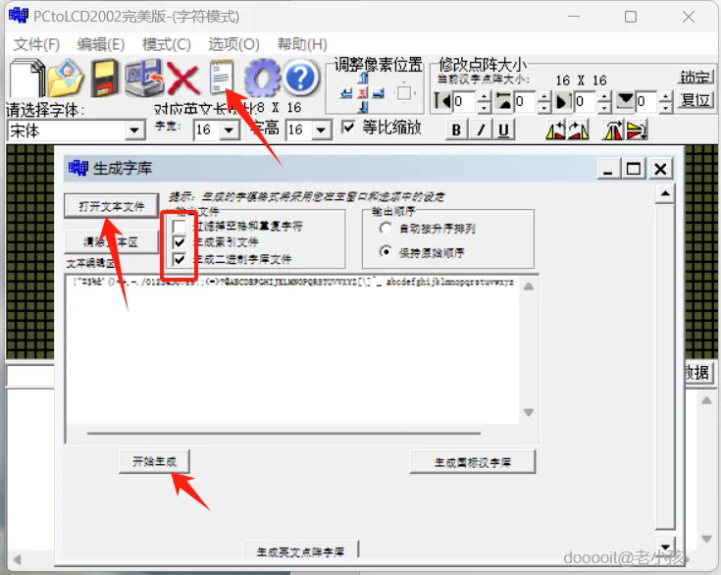This screenshot has height=575, width=721.
Task: Click the leftmost yellow-red triangle transform icon
Action: click(555, 131)
